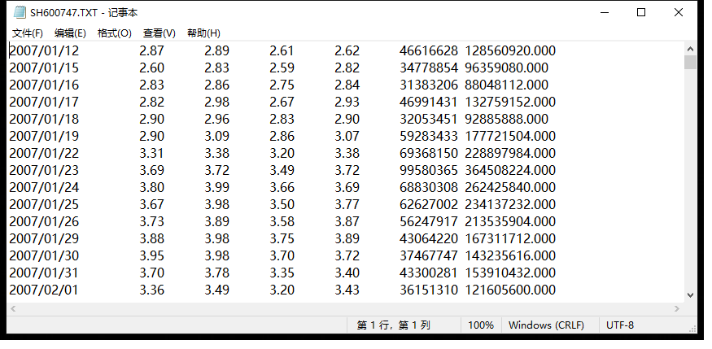Click the amount 121605600.000

[x=510, y=290]
